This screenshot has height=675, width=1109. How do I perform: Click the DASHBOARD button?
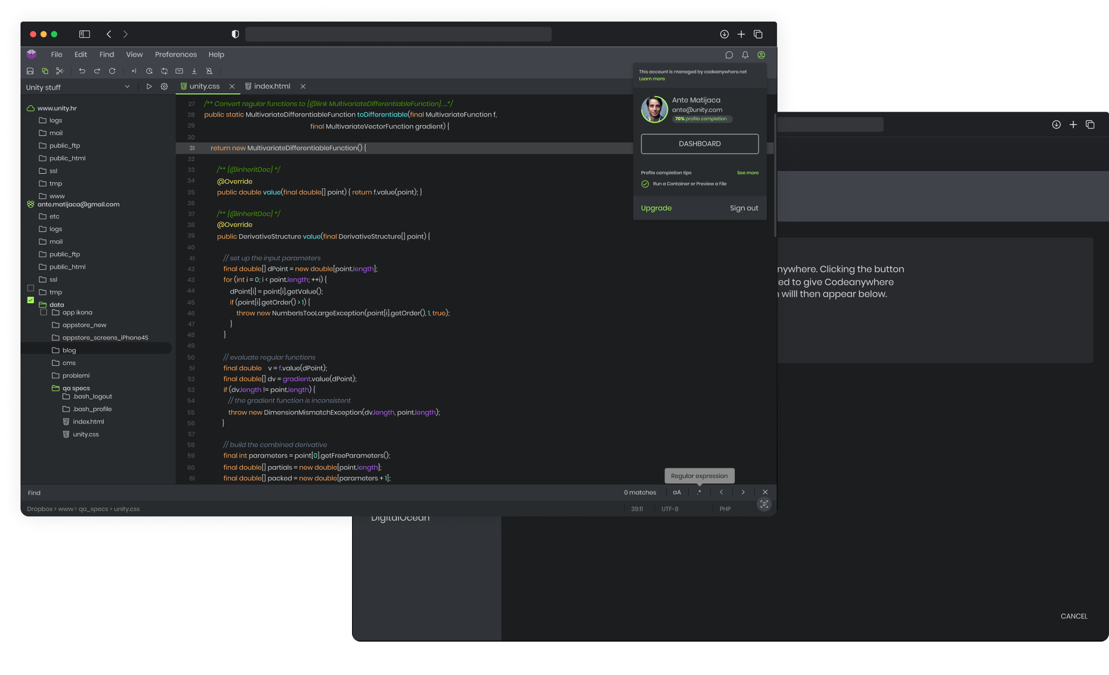coord(699,144)
